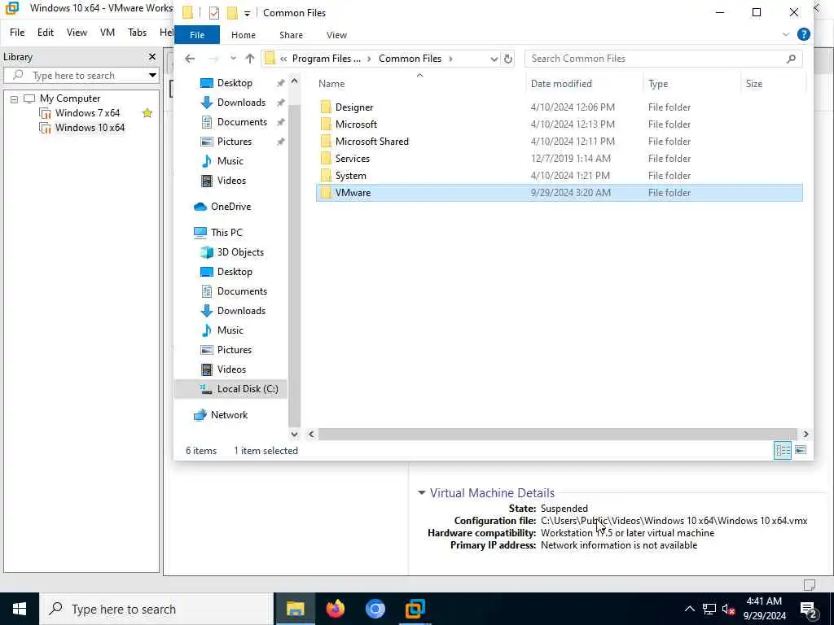
Task: Select Windows 7 x64 in VMware Library
Action: tap(87, 112)
